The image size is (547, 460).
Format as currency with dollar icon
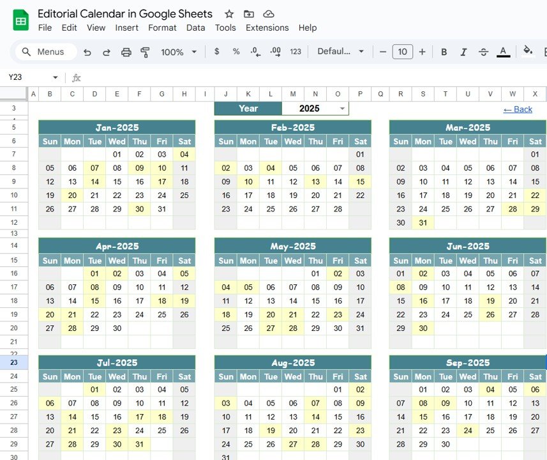tap(217, 52)
